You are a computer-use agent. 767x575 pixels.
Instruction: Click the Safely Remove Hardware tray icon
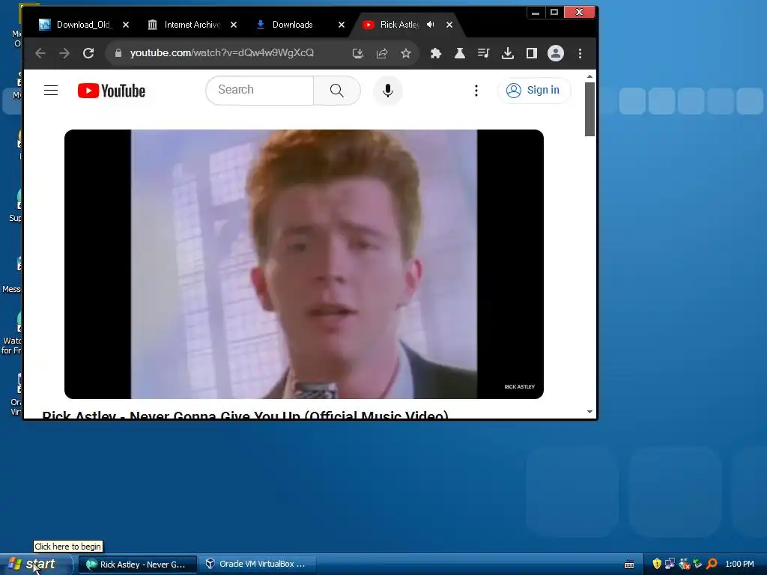pyautogui.click(x=698, y=564)
